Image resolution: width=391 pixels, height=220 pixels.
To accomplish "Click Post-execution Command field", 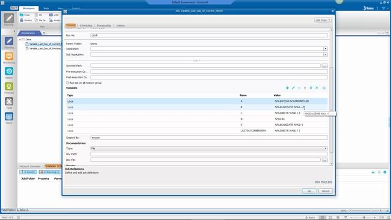I will pos(209,77).
